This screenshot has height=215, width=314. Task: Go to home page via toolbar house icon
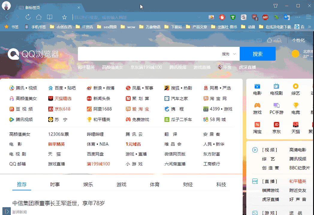pyautogui.click(x=39, y=17)
